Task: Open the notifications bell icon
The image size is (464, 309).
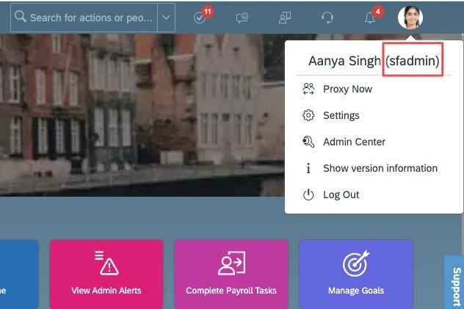Action: (370, 18)
